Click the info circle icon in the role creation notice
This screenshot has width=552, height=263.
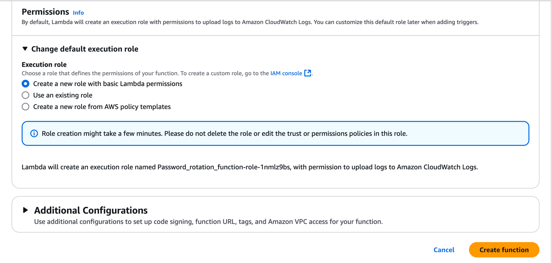pyautogui.click(x=34, y=133)
